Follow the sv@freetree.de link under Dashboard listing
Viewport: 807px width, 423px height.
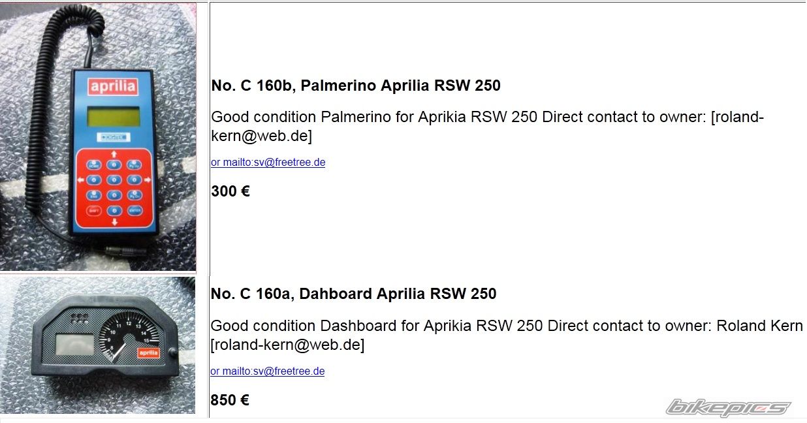(x=268, y=371)
